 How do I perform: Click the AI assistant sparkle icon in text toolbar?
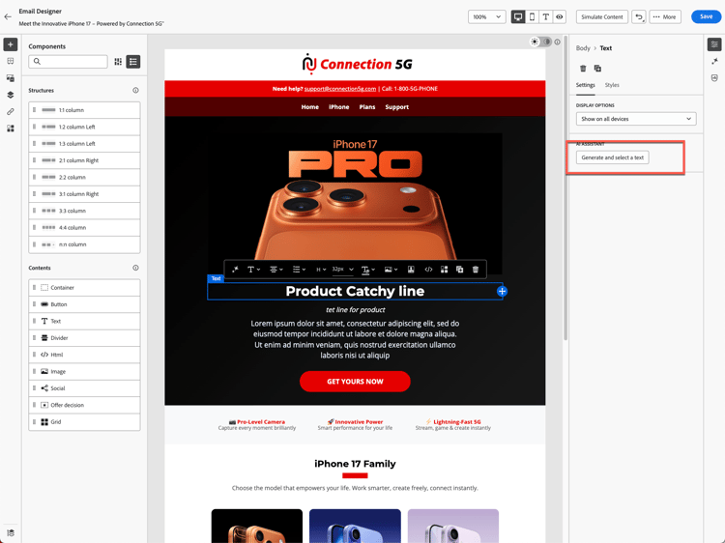[x=235, y=270]
